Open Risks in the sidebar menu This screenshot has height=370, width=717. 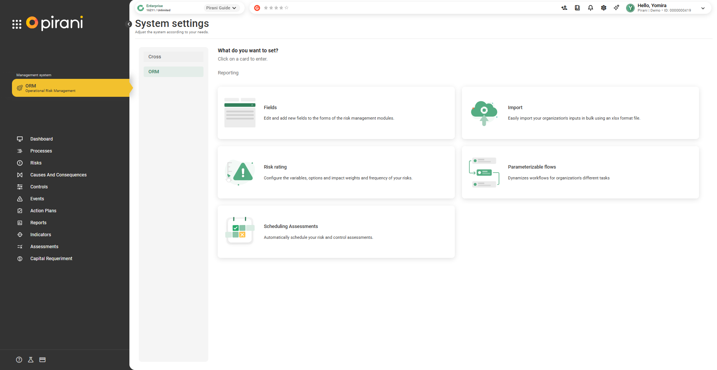coord(36,163)
